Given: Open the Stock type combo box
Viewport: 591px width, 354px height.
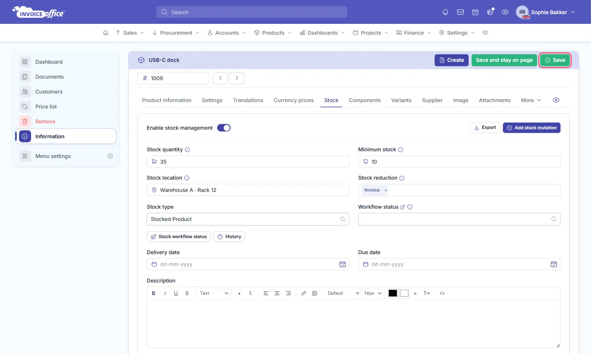Looking at the screenshot, I should [248, 219].
